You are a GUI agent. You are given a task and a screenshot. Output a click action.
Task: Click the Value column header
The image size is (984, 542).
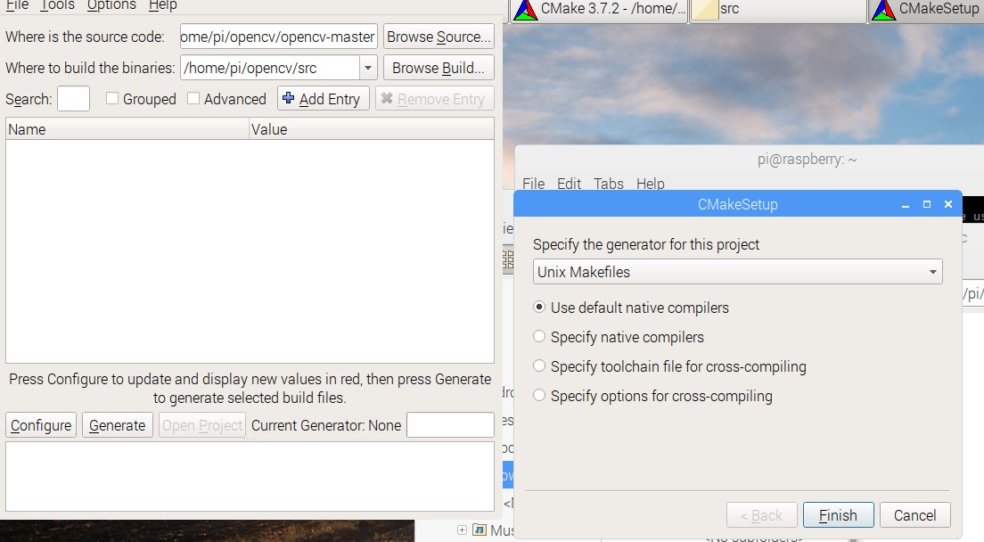(x=372, y=129)
